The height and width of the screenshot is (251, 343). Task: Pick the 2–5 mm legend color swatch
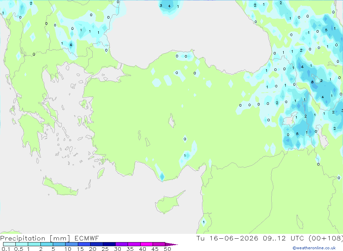coord(47,244)
